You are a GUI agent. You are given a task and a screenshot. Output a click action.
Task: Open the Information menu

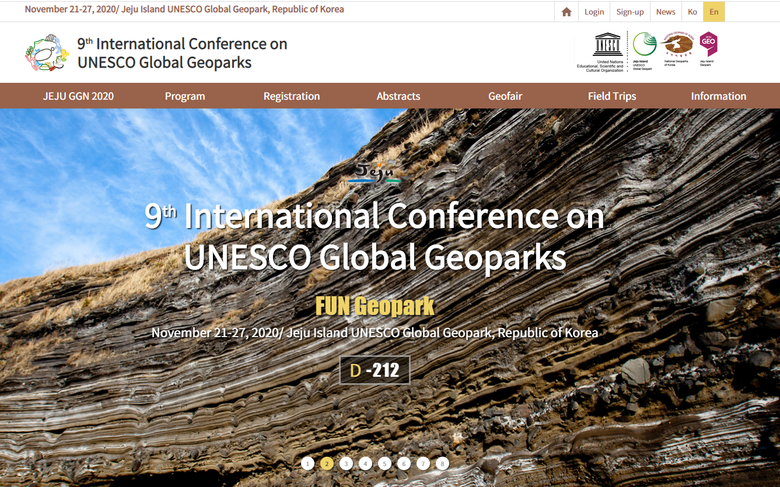719,96
